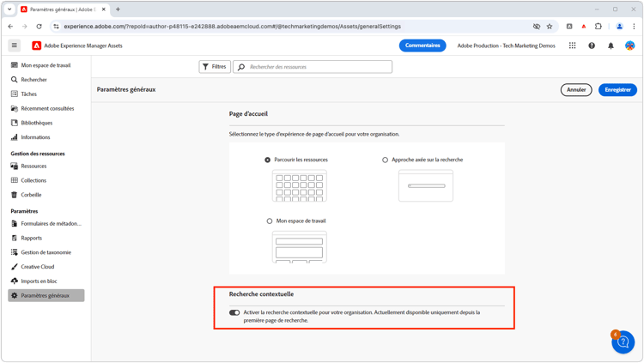Click the Bibliothèques label in sidebar
Viewport: 644px width, 363px height.
coord(37,123)
